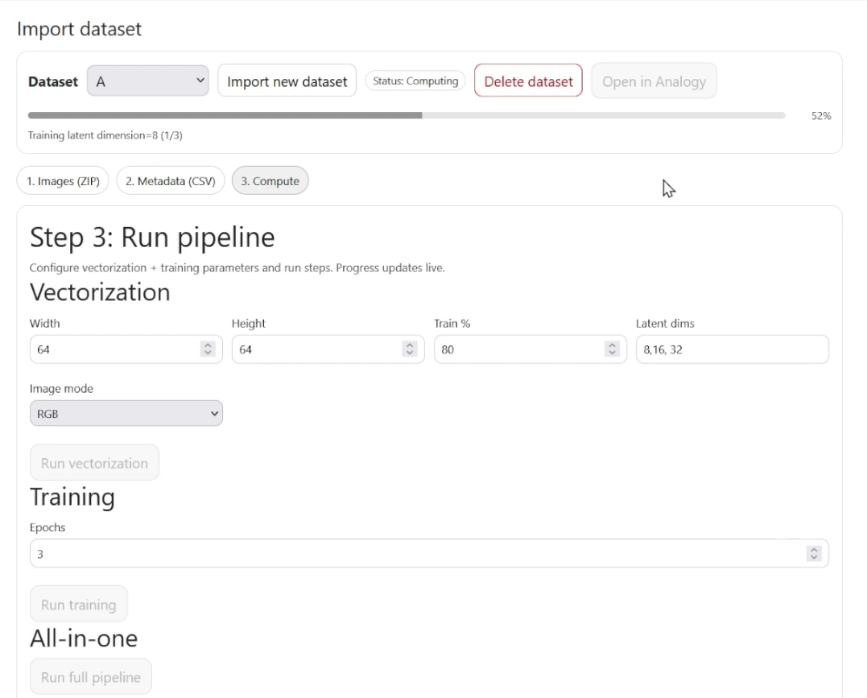Click the Height field spinner arrows
Viewport: 867px width, 698px height.
(410, 349)
